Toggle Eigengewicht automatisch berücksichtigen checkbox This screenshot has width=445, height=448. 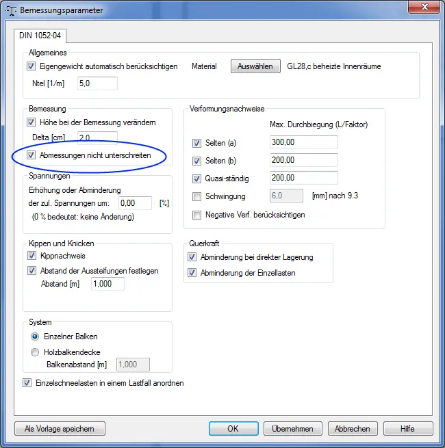pos(31,66)
